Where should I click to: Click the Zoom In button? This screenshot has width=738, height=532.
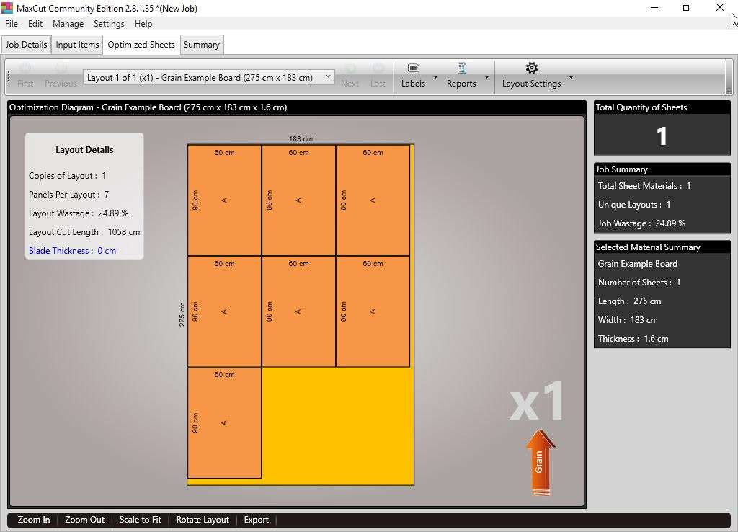[x=34, y=520]
